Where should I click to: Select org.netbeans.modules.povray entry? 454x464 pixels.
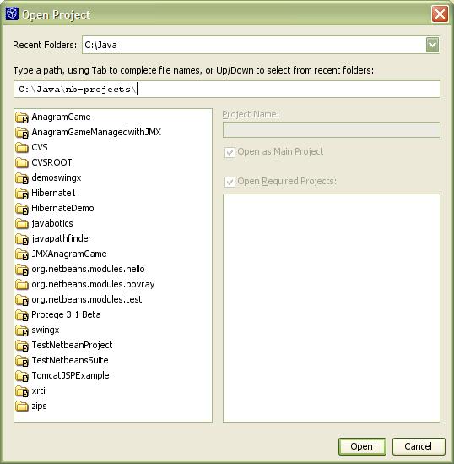(x=93, y=284)
